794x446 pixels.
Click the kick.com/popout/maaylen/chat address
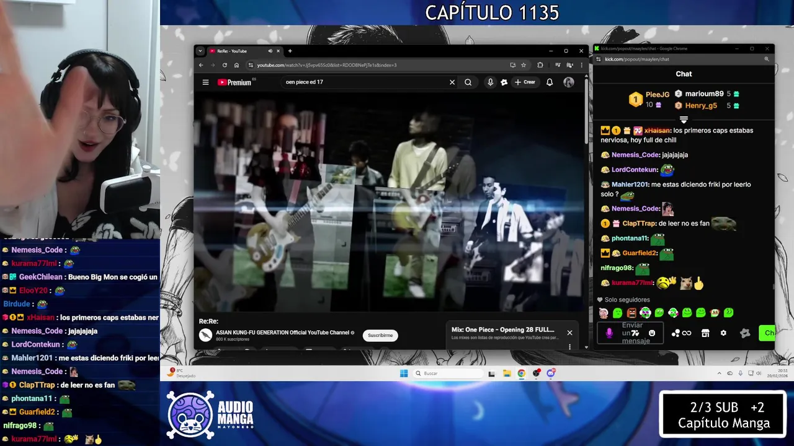point(637,59)
